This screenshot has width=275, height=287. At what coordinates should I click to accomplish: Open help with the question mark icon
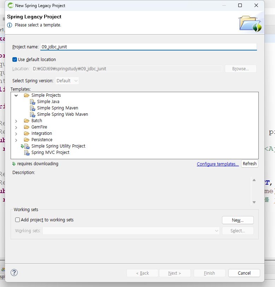point(14,273)
